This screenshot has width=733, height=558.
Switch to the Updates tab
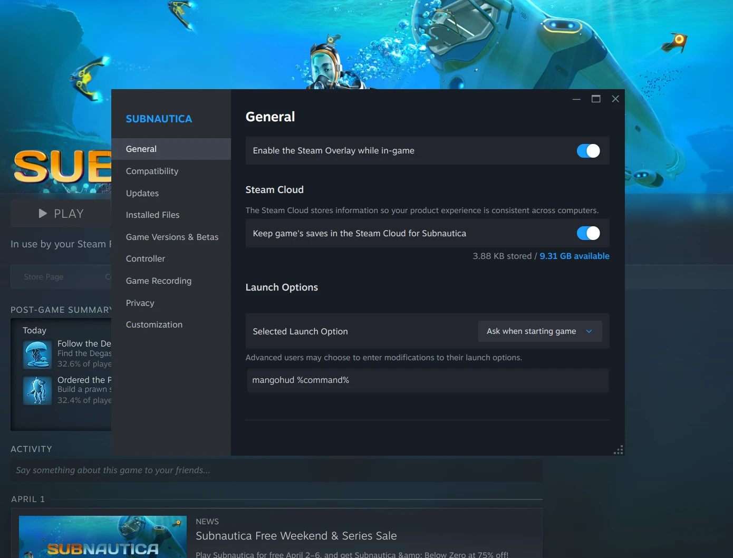[171, 193]
